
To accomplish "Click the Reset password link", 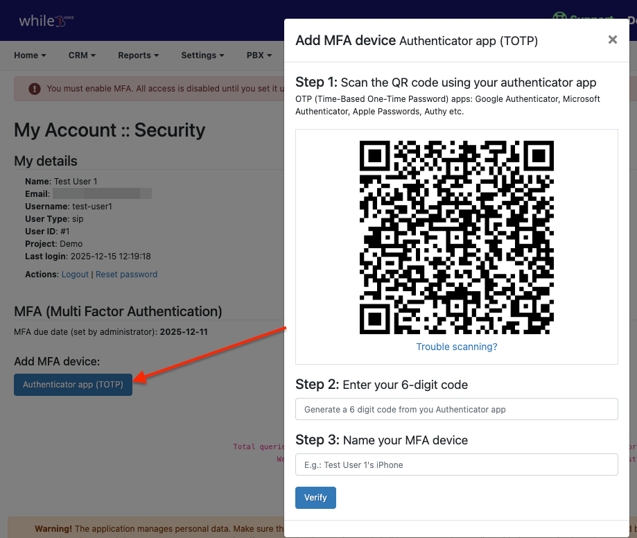I will point(126,275).
